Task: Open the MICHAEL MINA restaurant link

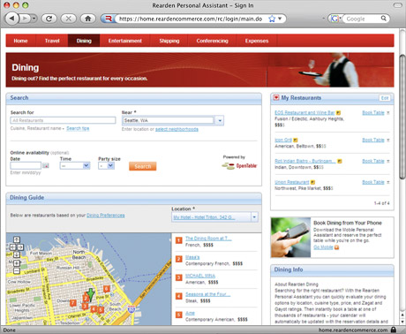Action: coord(200,276)
